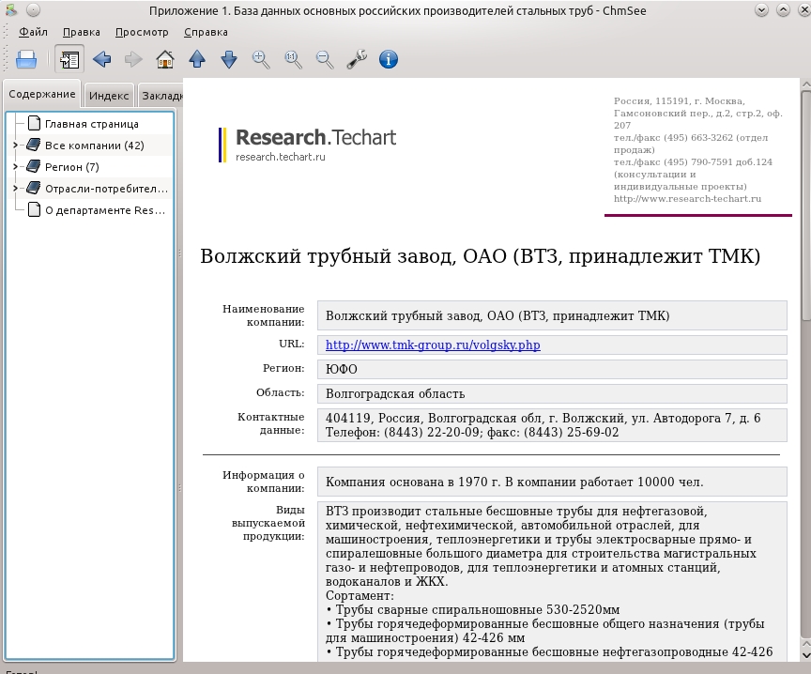
Task: Select Отрасли-потребител... tree item
Action: pyautogui.click(x=106, y=189)
